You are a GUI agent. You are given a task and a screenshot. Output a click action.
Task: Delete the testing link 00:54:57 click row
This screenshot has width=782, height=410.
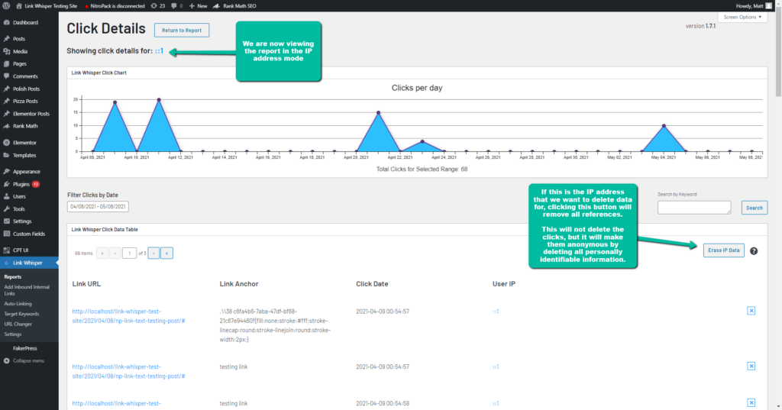(x=751, y=366)
